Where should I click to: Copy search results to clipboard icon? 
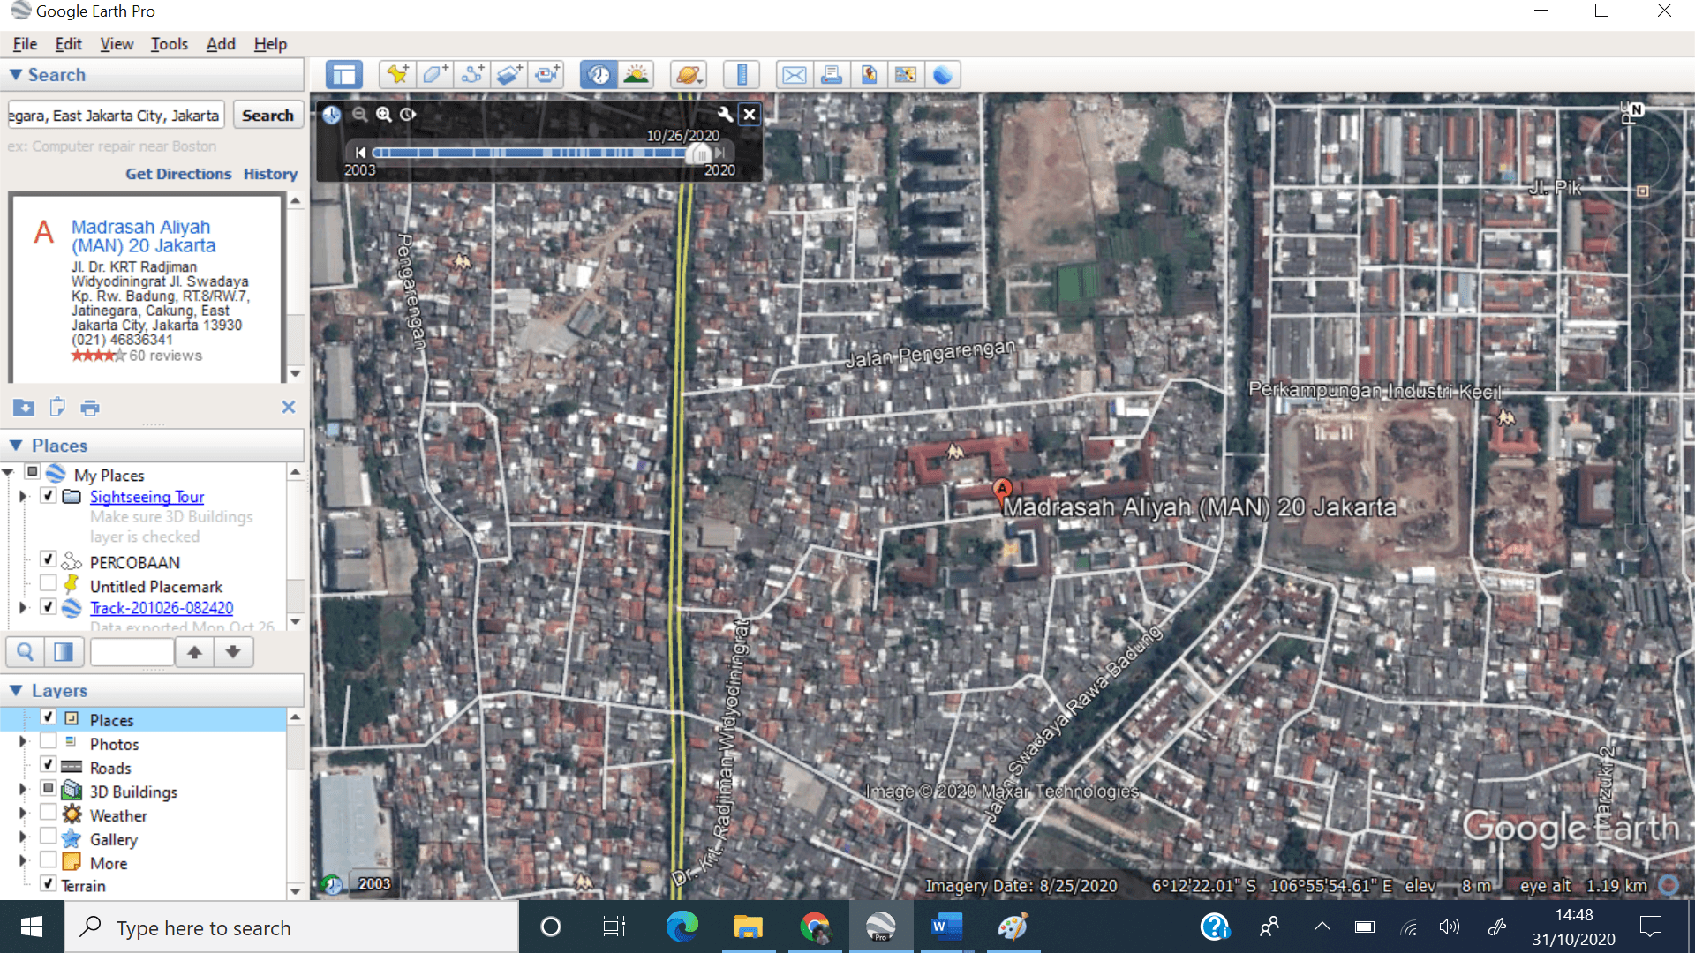(57, 408)
